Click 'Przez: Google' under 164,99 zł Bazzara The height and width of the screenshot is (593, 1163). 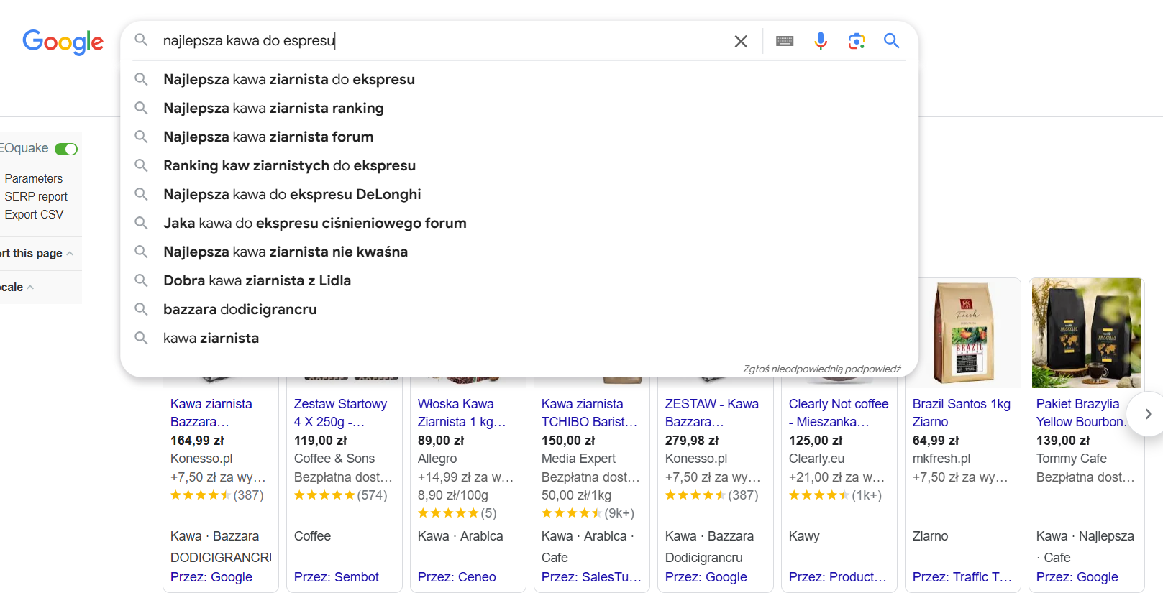(x=211, y=577)
